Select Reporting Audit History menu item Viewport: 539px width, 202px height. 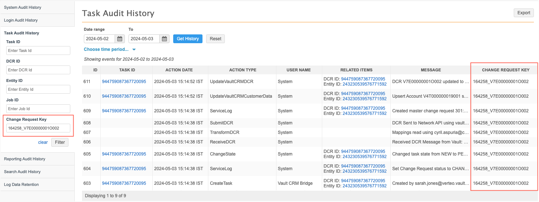pyautogui.click(x=25, y=159)
